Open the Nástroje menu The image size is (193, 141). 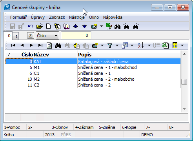(x=77, y=17)
